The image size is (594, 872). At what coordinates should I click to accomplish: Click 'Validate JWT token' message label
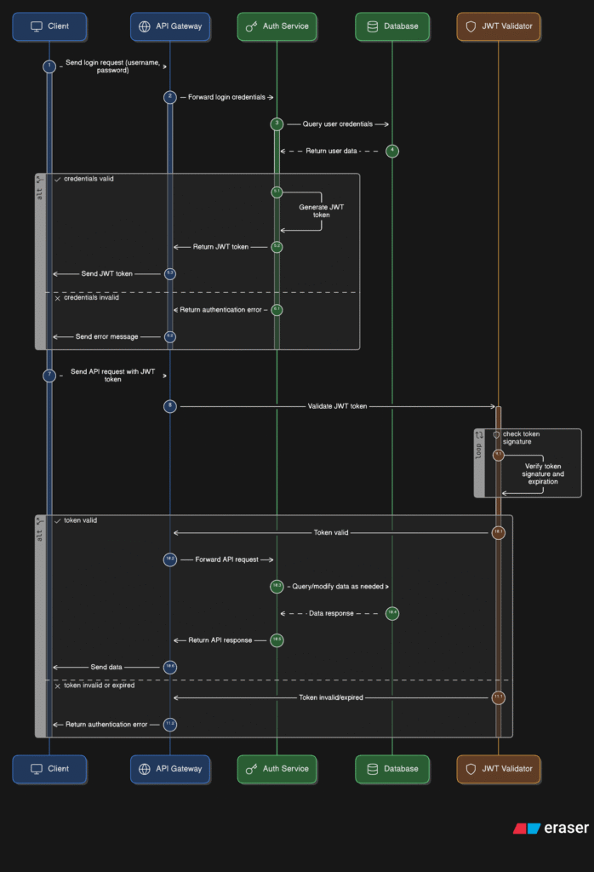click(337, 406)
